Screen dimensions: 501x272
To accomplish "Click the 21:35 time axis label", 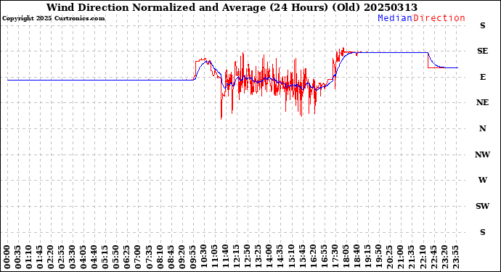I will 411,257.
